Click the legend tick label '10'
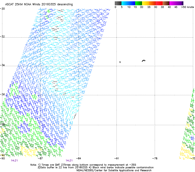Viewport: 195px width, 172px height. click(x=129, y=7)
